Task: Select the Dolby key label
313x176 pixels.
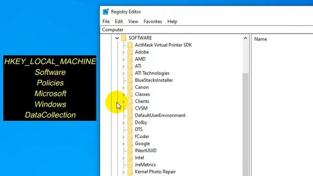Action: 141,122
